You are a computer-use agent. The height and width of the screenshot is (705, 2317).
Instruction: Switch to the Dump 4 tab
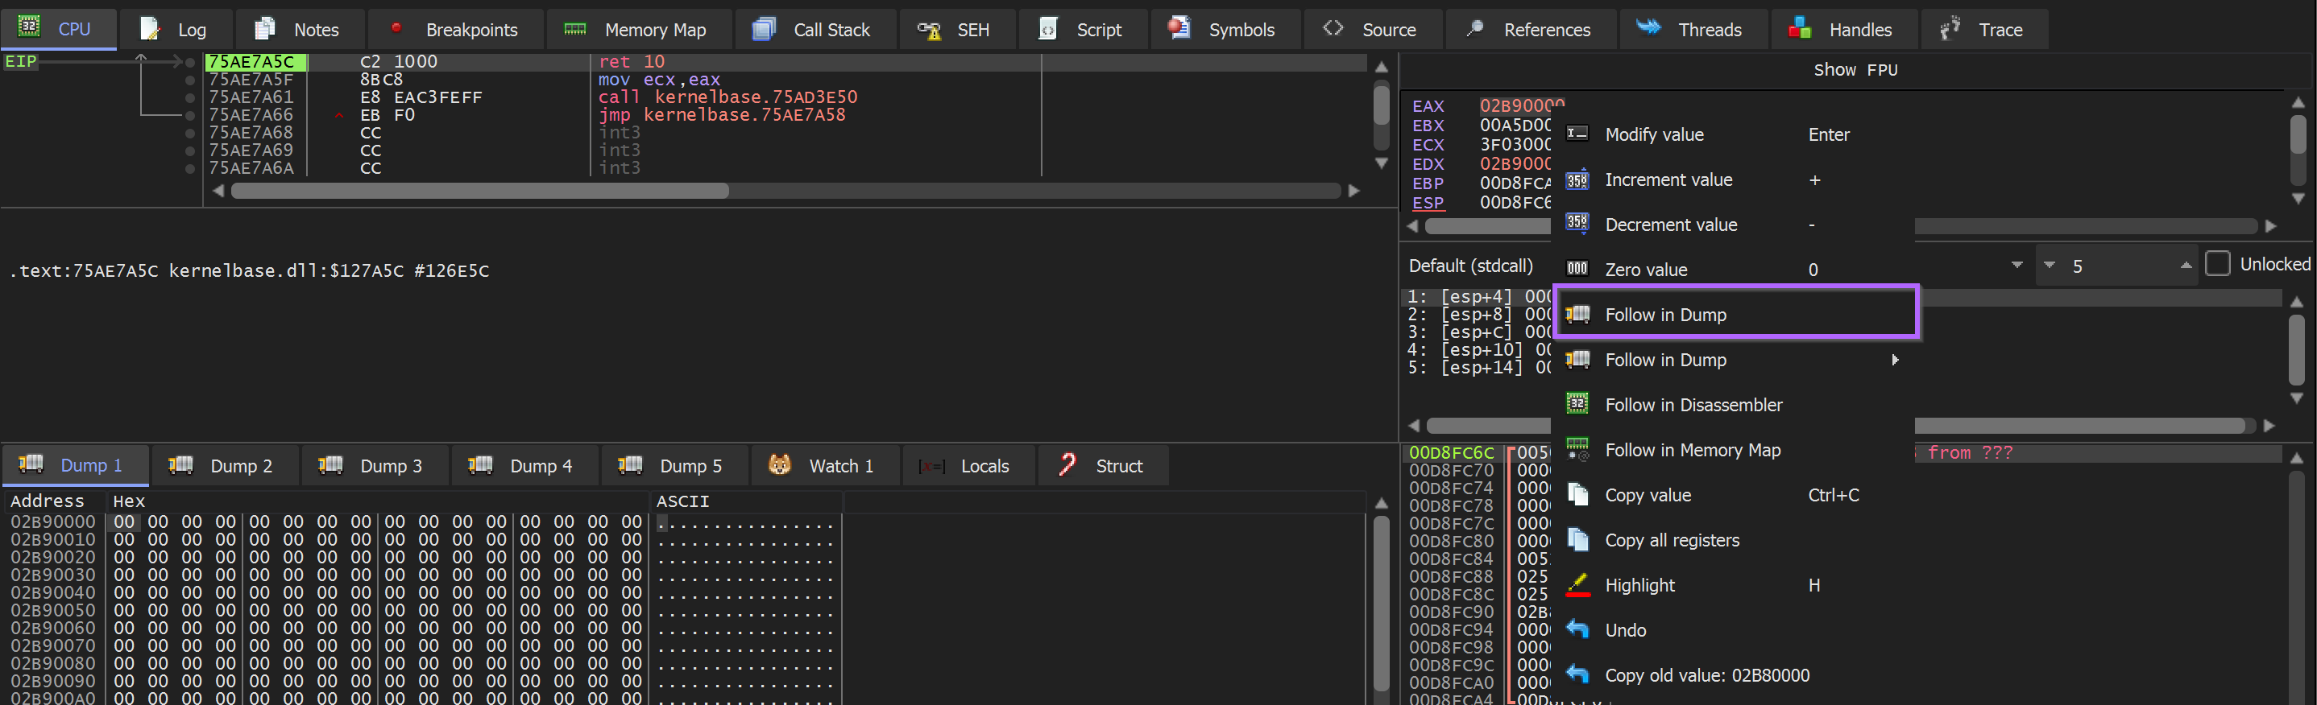(x=525, y=465)
